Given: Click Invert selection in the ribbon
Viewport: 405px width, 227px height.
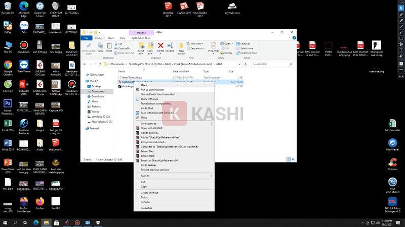Looking at the screenshot, I should 248,53.
